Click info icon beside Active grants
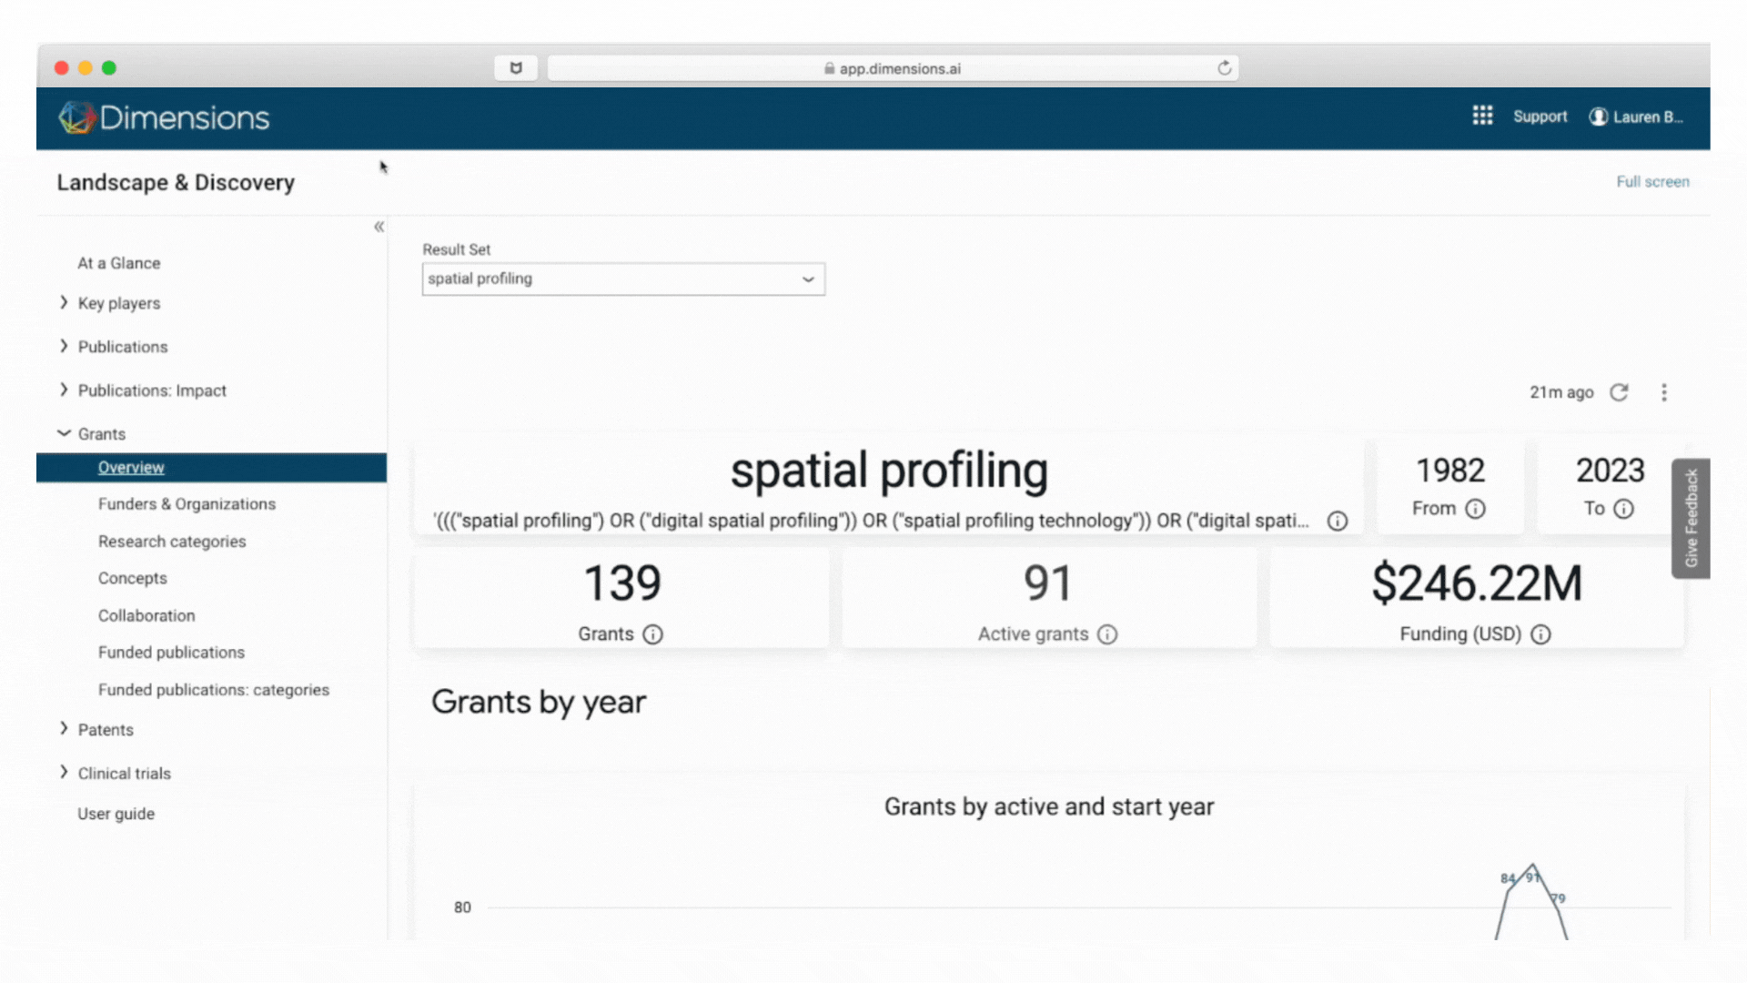 pos(1106,634)
